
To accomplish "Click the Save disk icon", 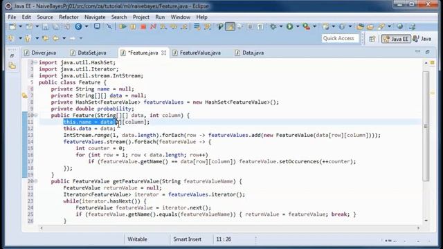I will (45, 27).
